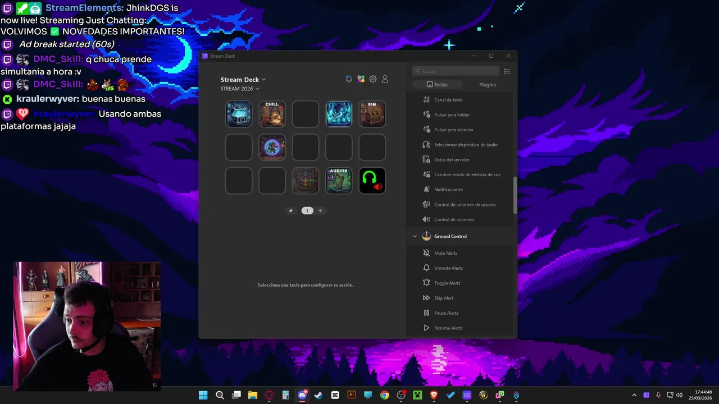Open Google Chrome from taskbar
Image resolution: width=719 pixels, height=404 pixels.
pyautogui.click(x=384, y=395)
